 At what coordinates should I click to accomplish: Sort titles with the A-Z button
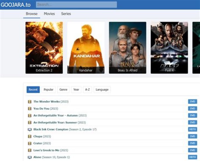[x=87, y=90]
